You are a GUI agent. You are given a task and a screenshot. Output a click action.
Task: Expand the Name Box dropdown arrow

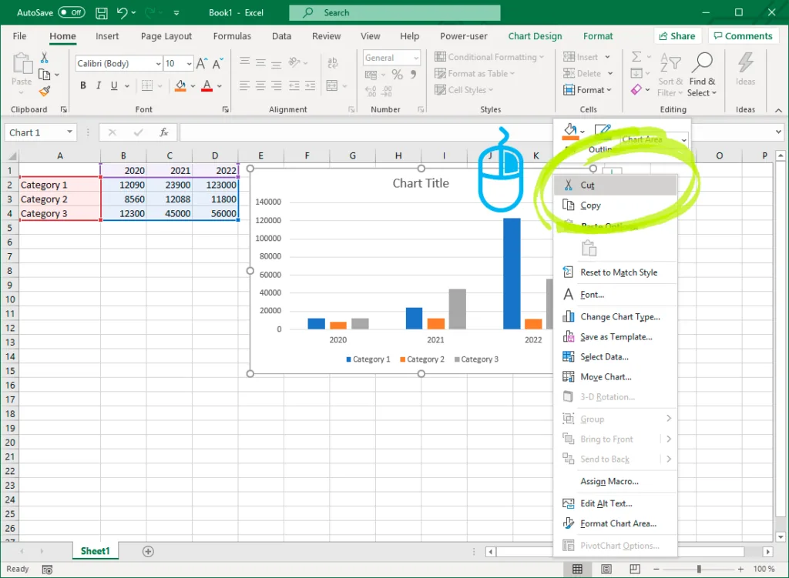[x=69, y=132]
